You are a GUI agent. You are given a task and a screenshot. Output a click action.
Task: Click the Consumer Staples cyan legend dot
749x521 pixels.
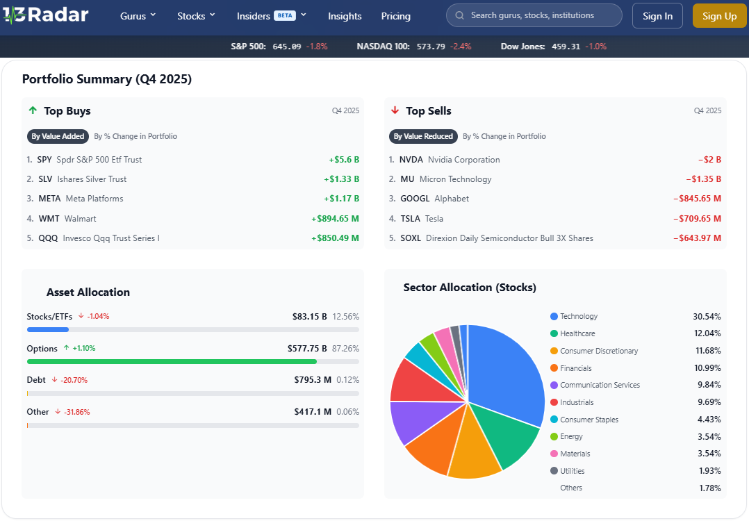(x=554, y=420)
